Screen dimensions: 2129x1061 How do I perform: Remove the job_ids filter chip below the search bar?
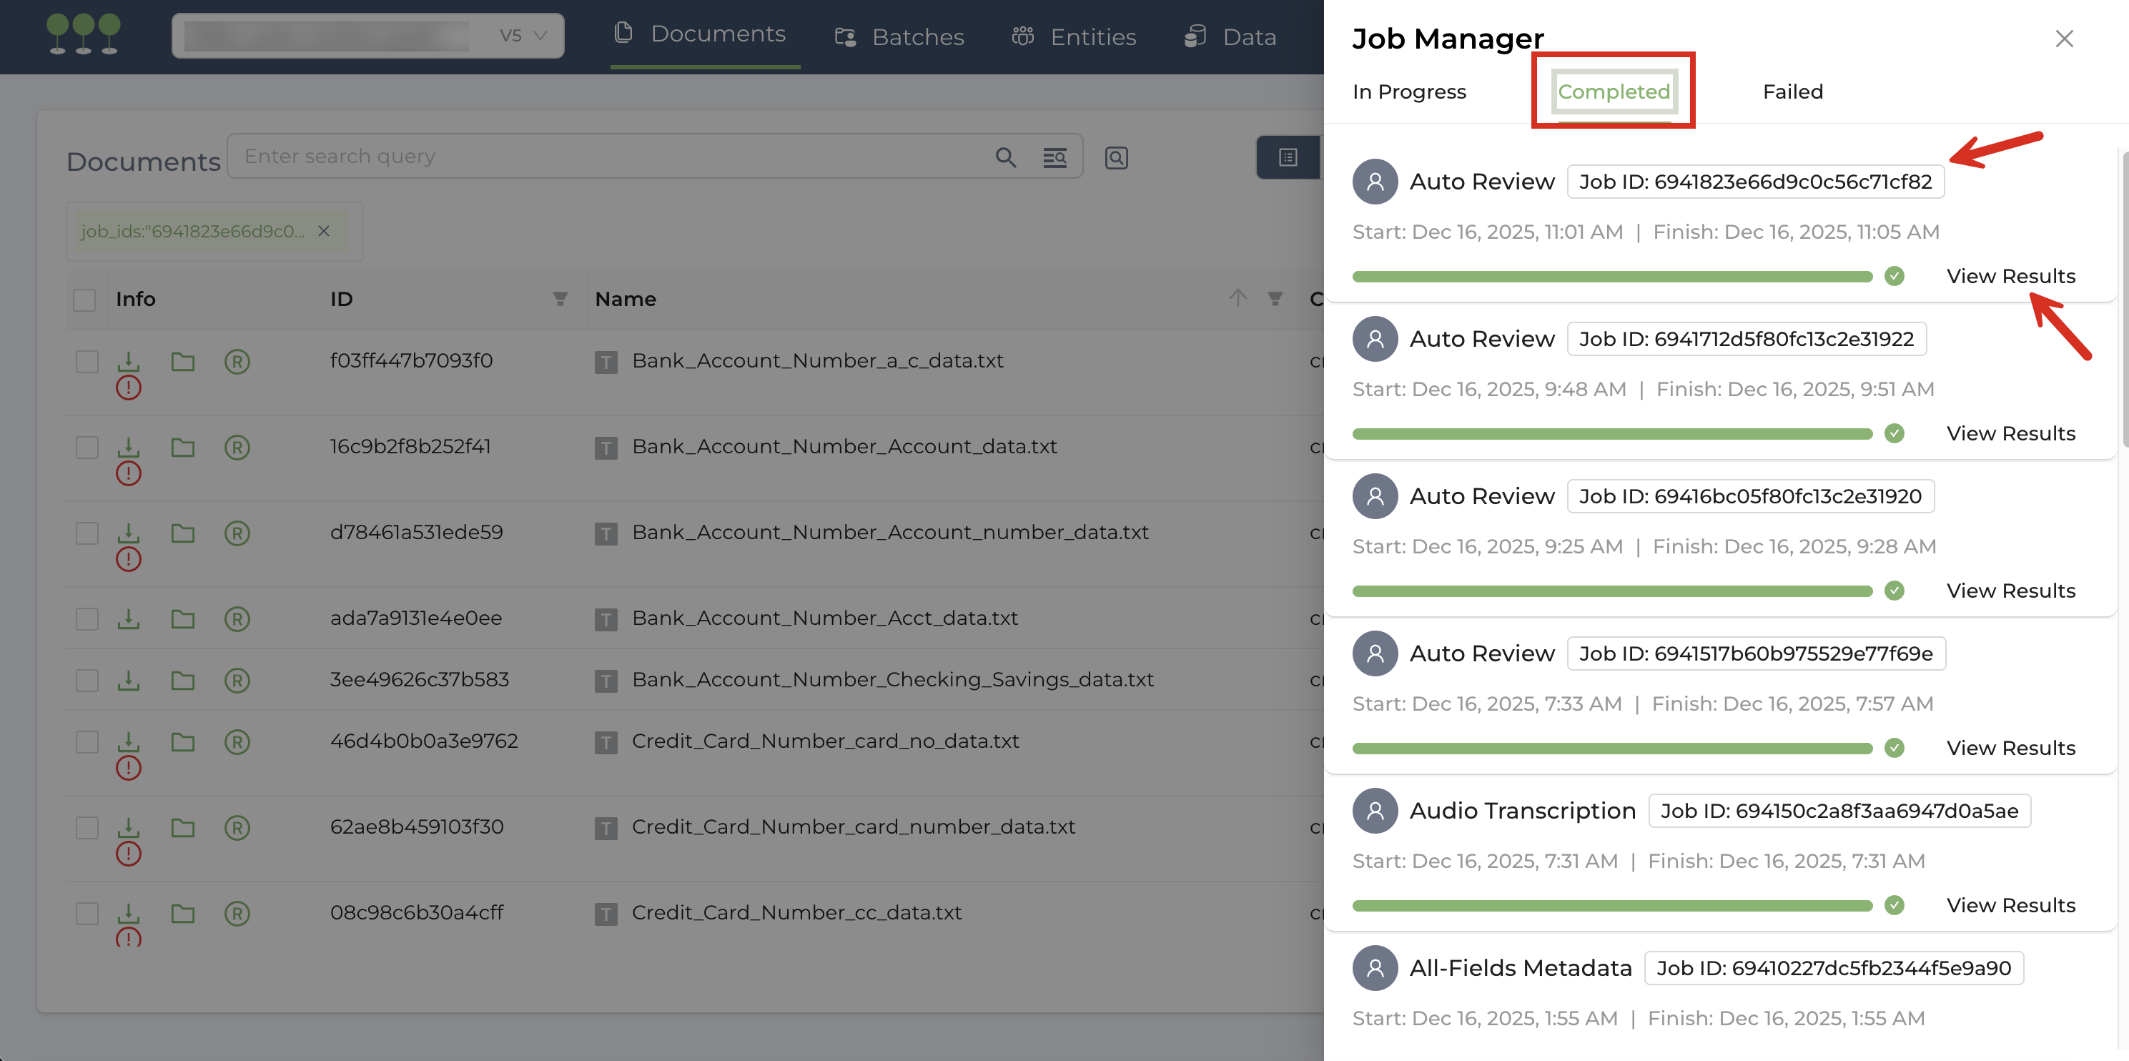coord(323,232)
